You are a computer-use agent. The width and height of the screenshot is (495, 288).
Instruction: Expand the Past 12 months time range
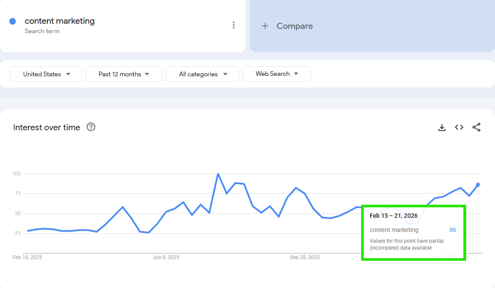pos(124,74)
